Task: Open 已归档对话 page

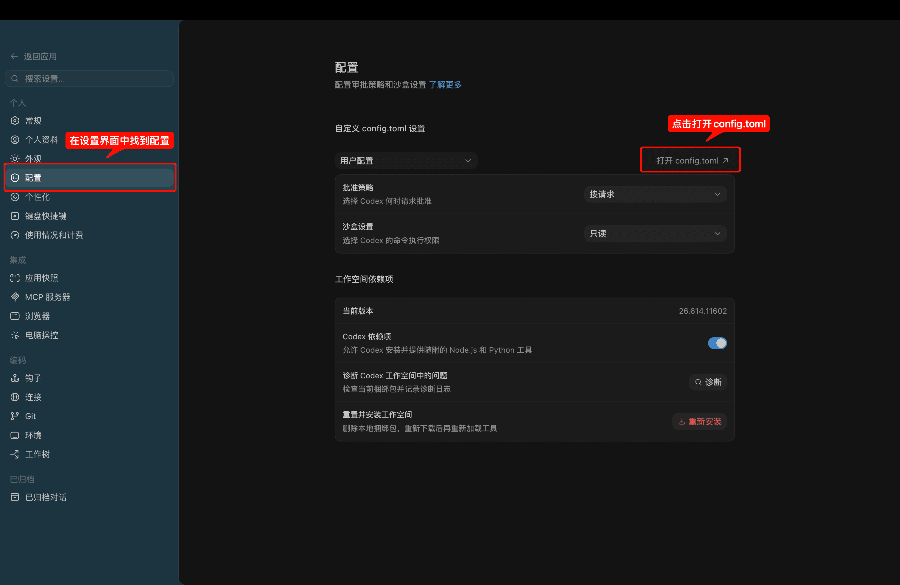Action: (x=90, y=497)
